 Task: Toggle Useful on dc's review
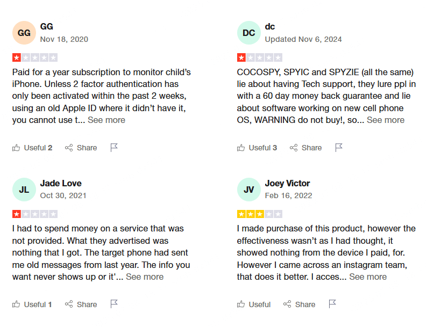pyautogui.click(x=257, y=148)
